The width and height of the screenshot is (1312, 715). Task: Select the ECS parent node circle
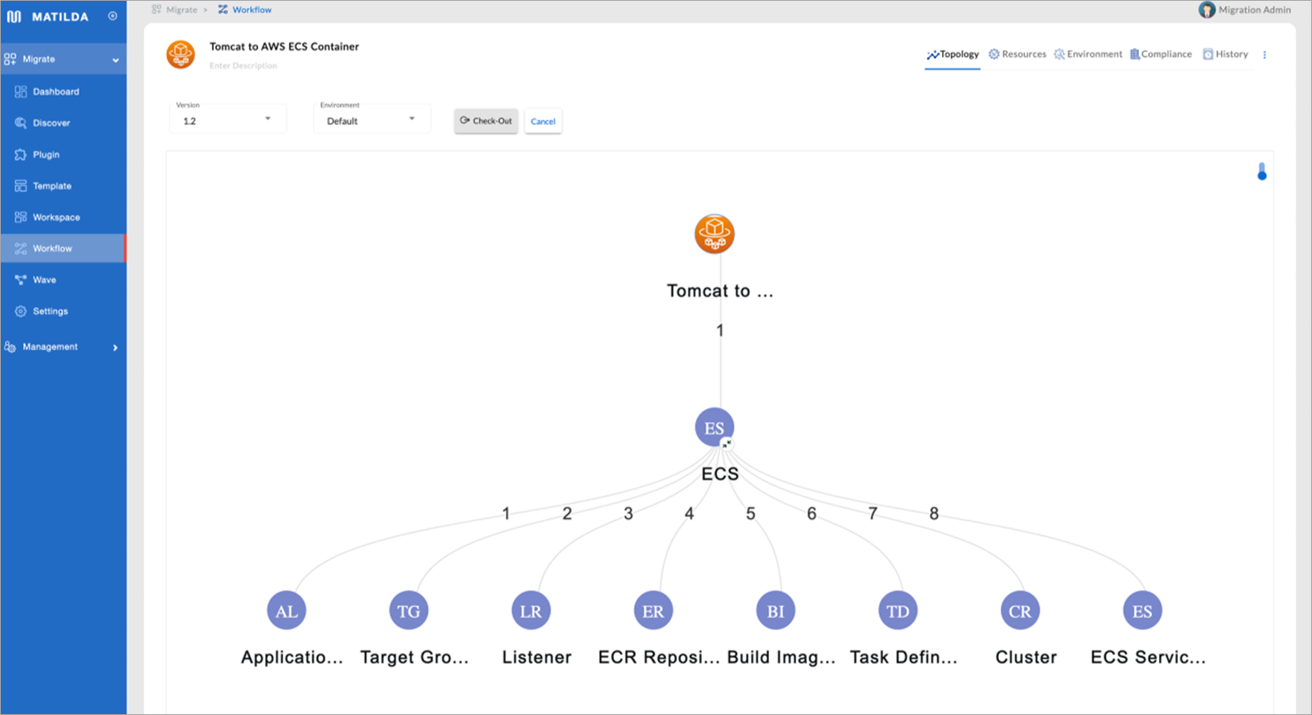714,428
